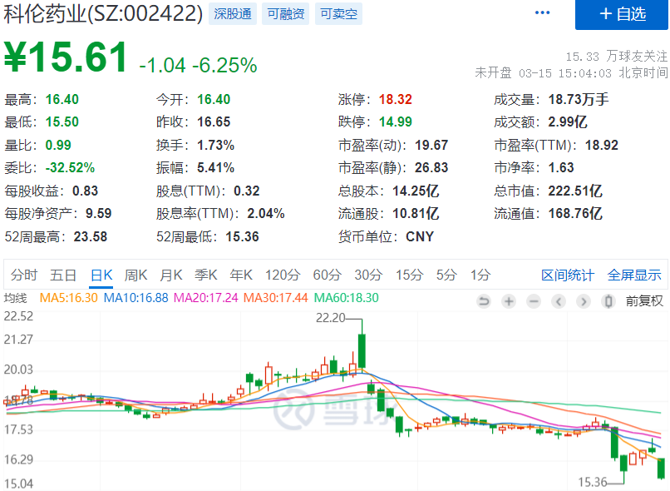The height and width of the screenshot is (491, 670).
Task: Switch to the 五日 chart tab
Action: 63,275
